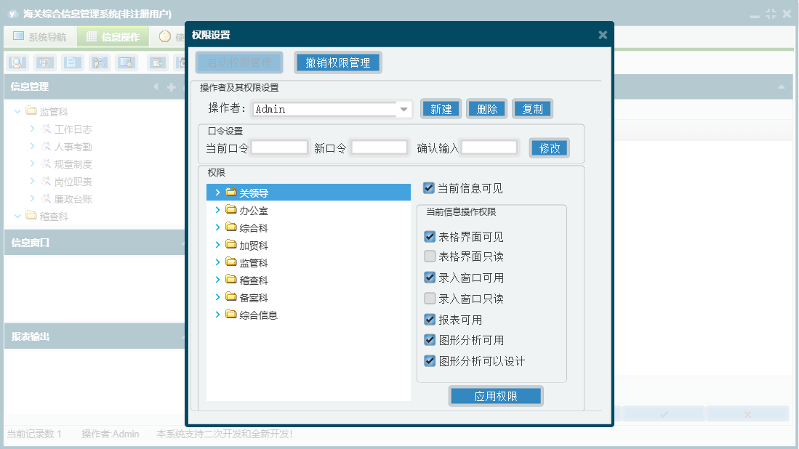The height and width of the screenshot is (449, 799).
Task: Click the 规章制度 item icon in background tree
Action: tap(46, 163)
